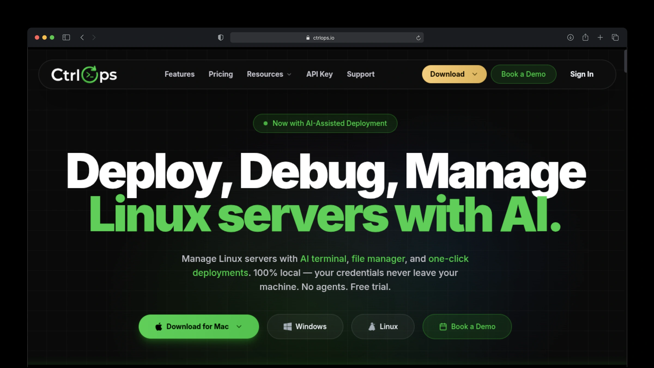The width and height of the screenshot is (654, 368).
Task: Open the API Key nav link
Action: tap(319, 74)
